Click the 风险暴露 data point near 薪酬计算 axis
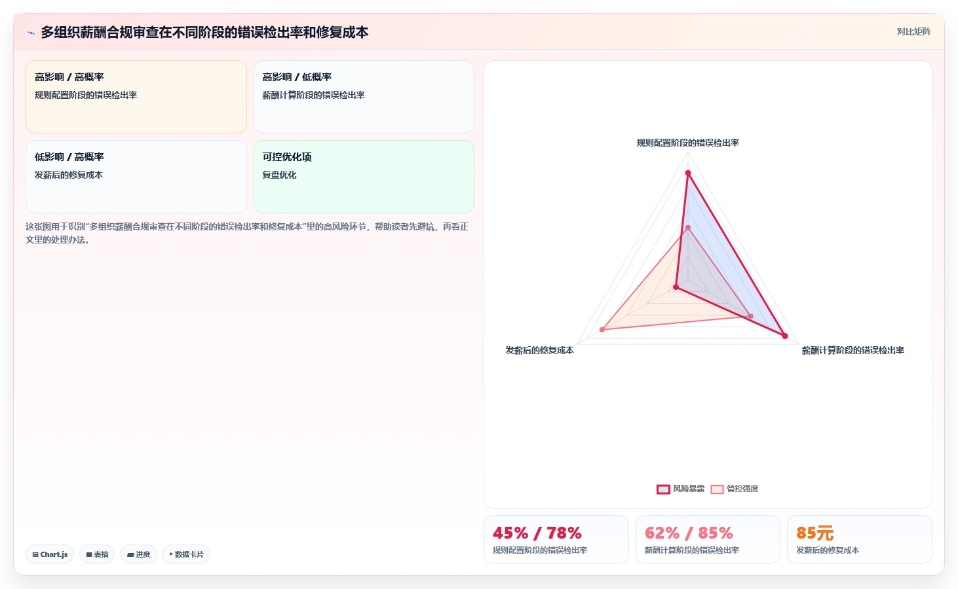Viewport: 958px width, 589px height. (785, 336)
